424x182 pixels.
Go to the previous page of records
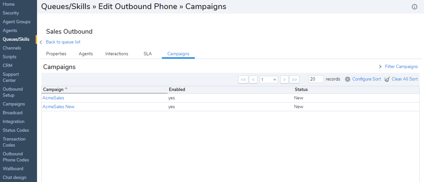coord(253,80)
